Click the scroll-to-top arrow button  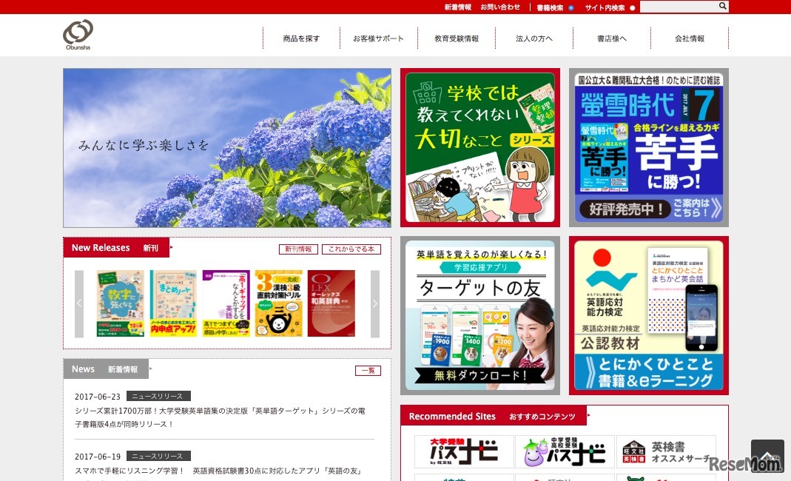tap(767, 456)
